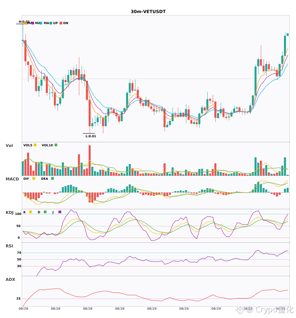Screen dimensions: 296x318
Task: Click the green DEA legend swatch
Action: tap(53, 178)
